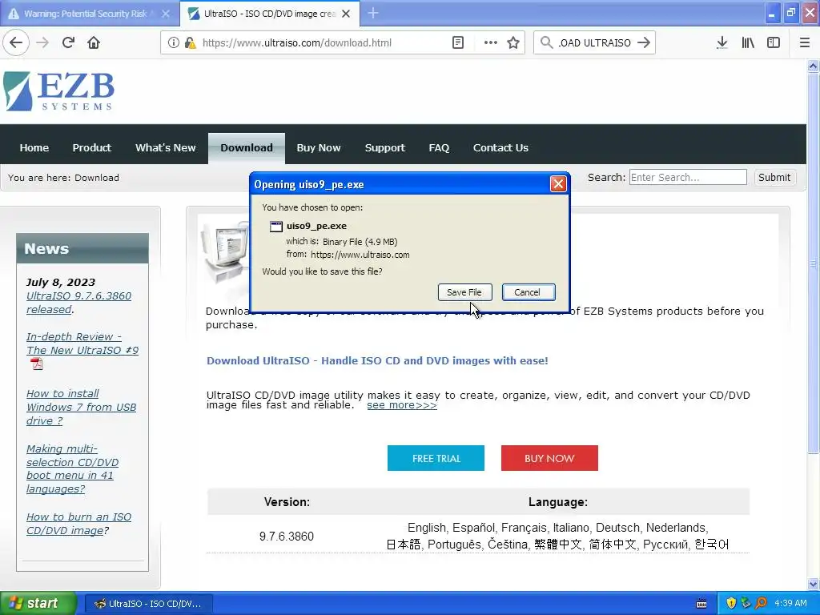The height and width of the screenshot is (615, 820).
Task: Open the Library icon
Action: 748,42
